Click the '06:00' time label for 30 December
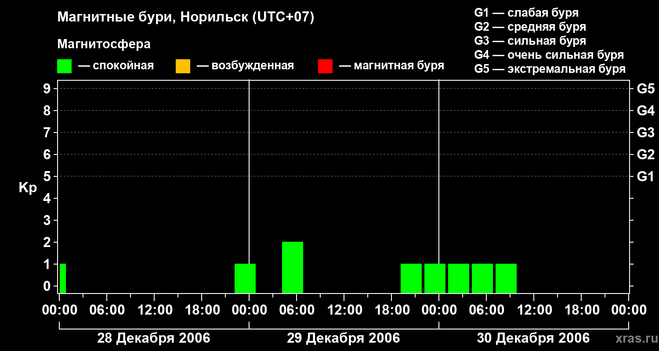Image resolution: width=659 pixels, height=351 pixels. coord(486,310)
